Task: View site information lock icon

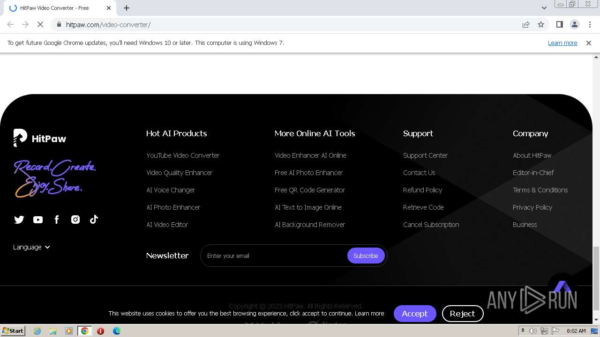Action: pos(59,24)
